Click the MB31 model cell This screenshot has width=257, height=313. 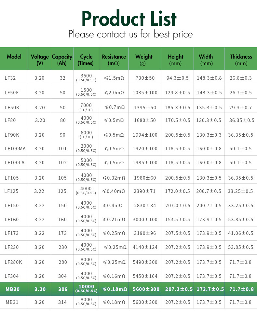(12, 302)
